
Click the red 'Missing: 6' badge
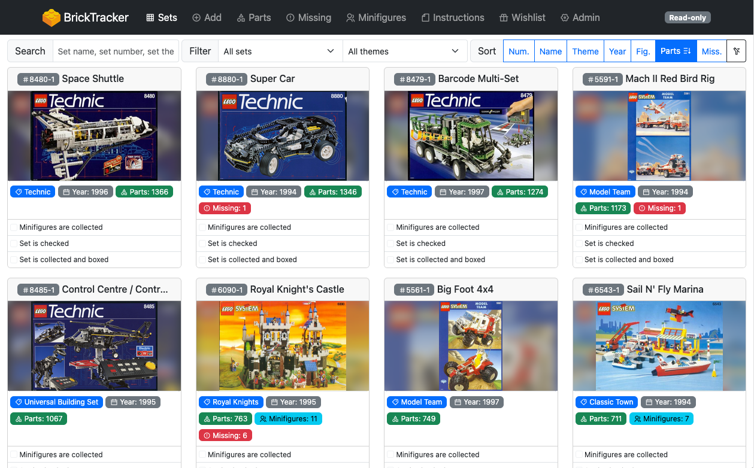coord(225,436)
